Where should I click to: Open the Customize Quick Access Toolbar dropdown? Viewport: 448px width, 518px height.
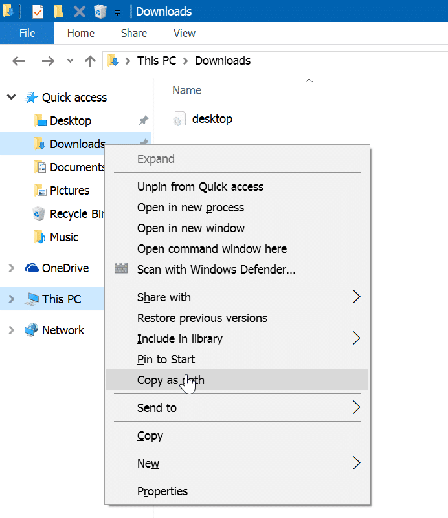[x=117, y=13]
